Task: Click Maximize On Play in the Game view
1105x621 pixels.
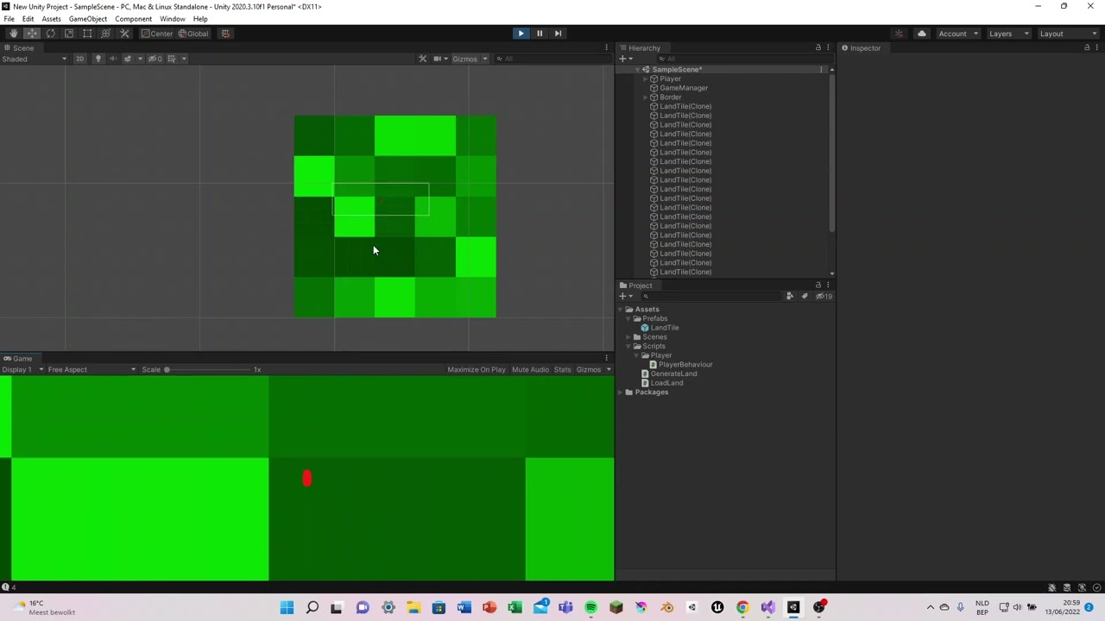Action: (476, 369)
